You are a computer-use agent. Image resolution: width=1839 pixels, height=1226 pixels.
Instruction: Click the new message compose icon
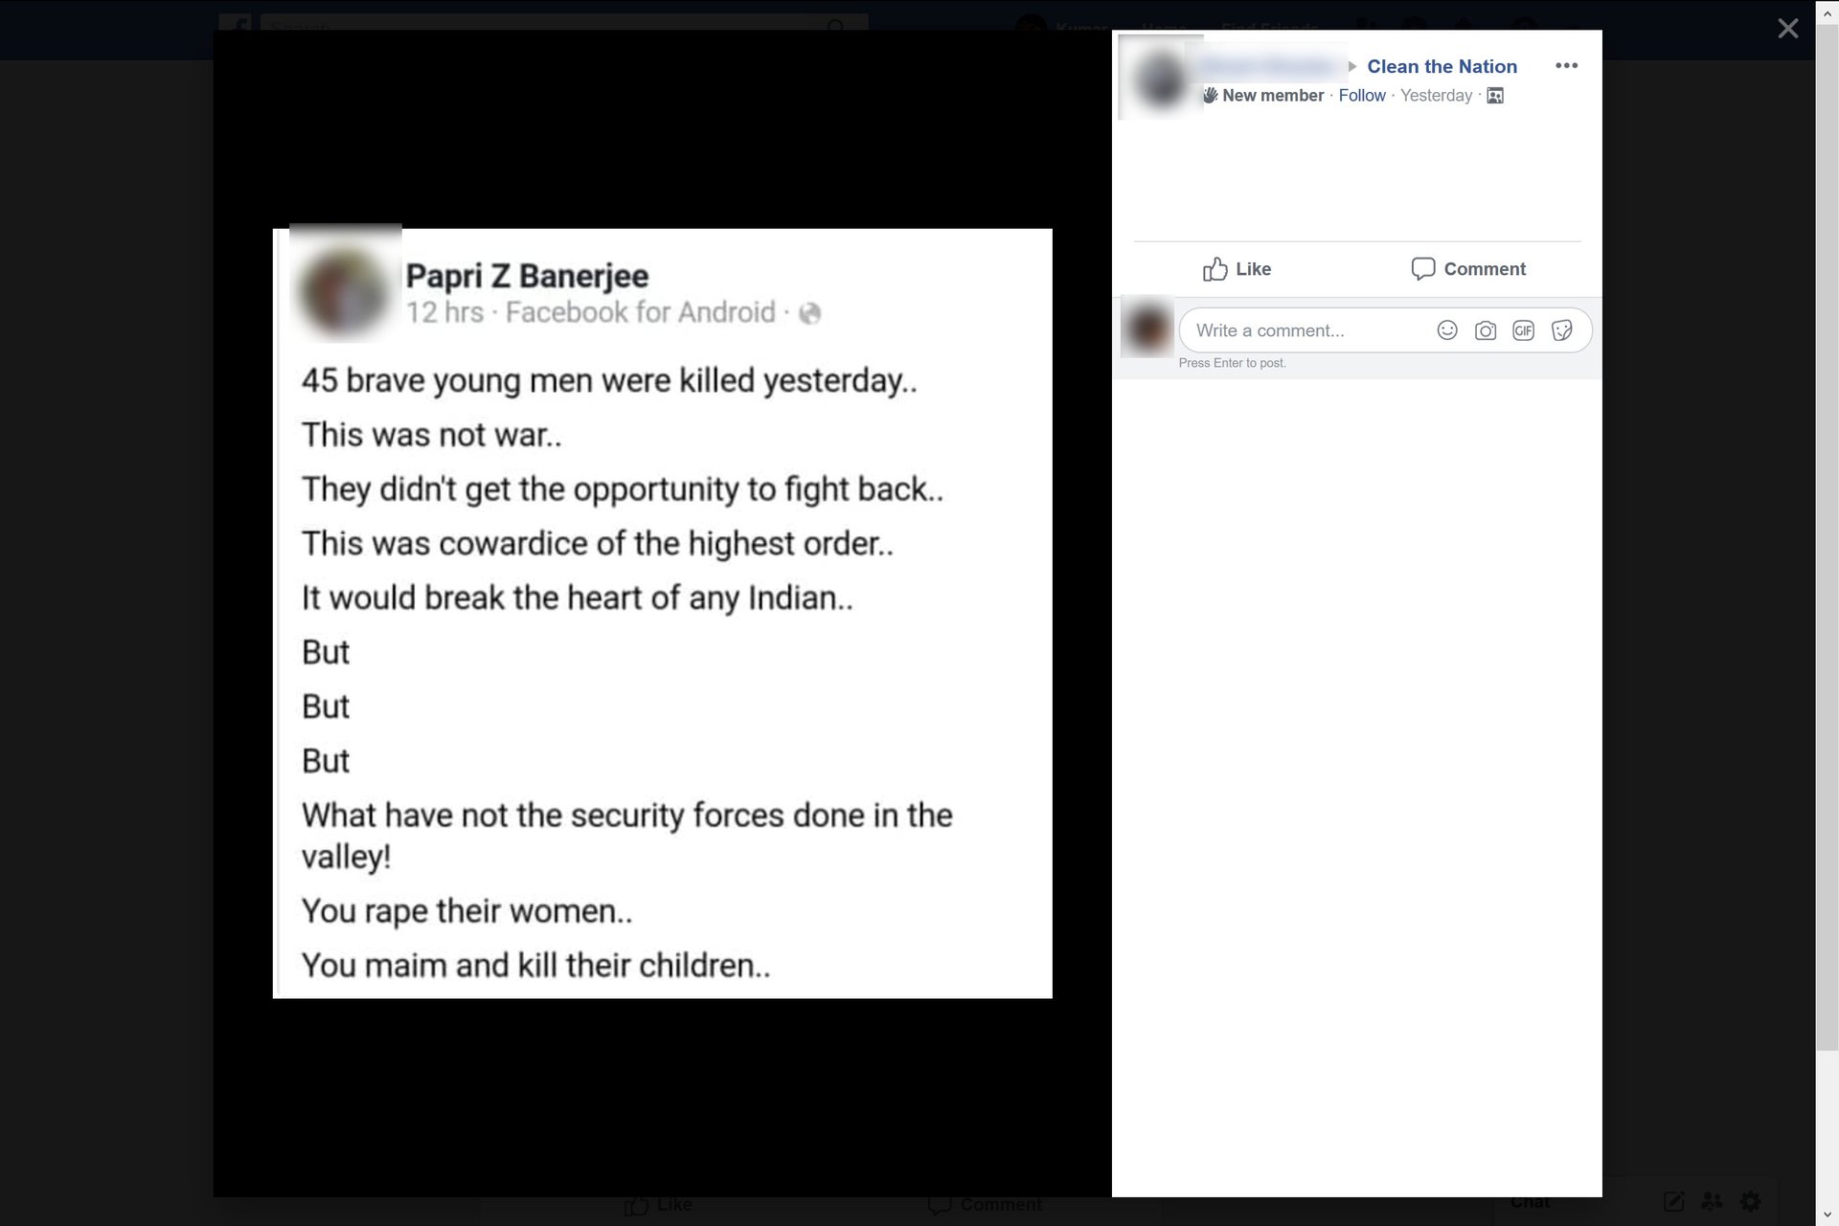1673,1201
